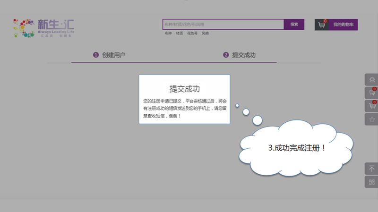
Task: Click the search input field
Action: 223,24
